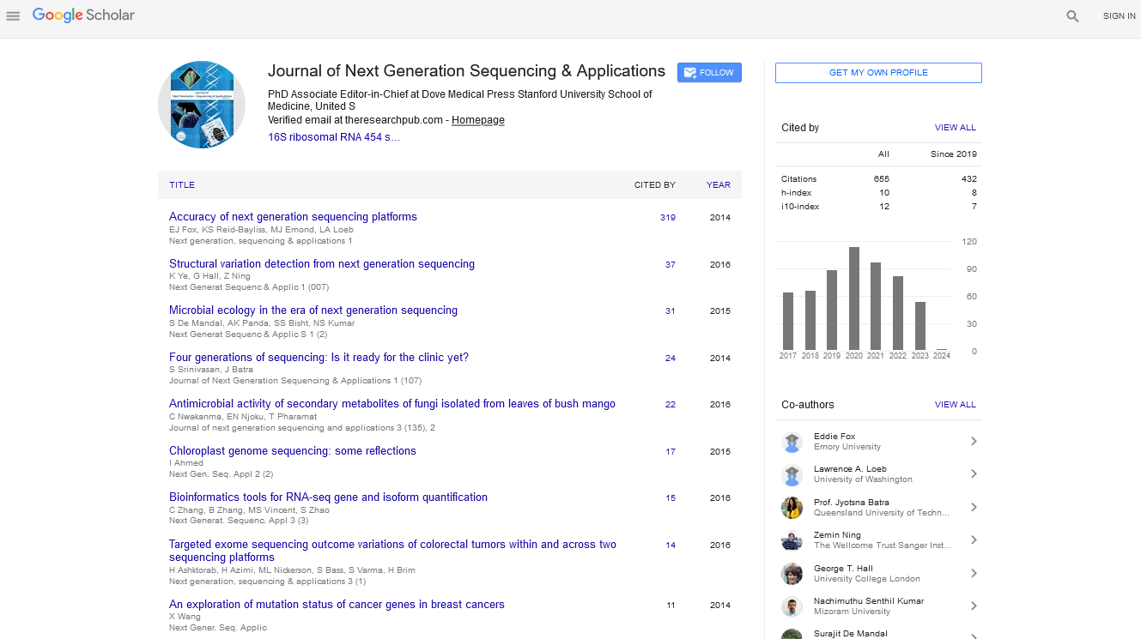Click the Google Scholar logo
1141x639 pixels.
click(83, 15)
